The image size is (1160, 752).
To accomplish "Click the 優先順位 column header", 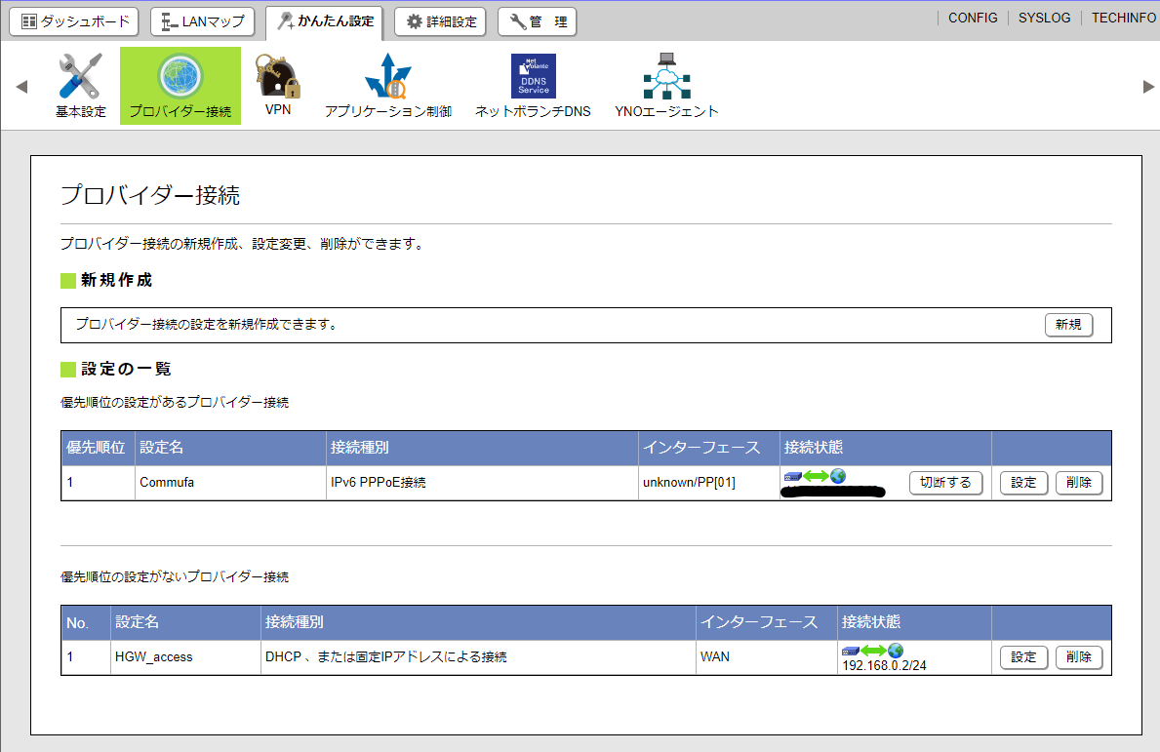I will [97, 448].
